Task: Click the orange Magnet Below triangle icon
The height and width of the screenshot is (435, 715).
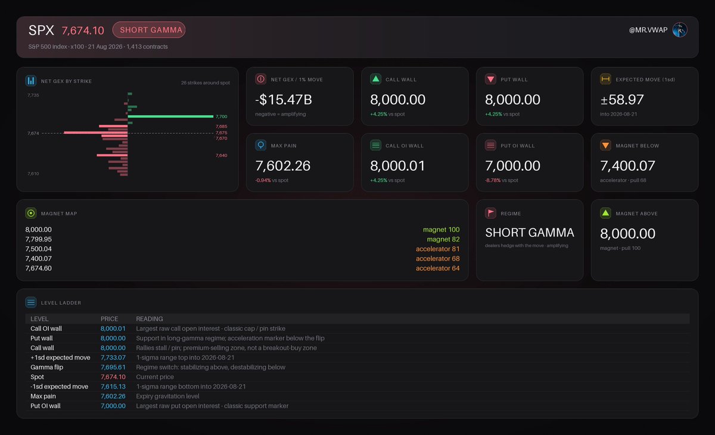Action: pos(605,145)
